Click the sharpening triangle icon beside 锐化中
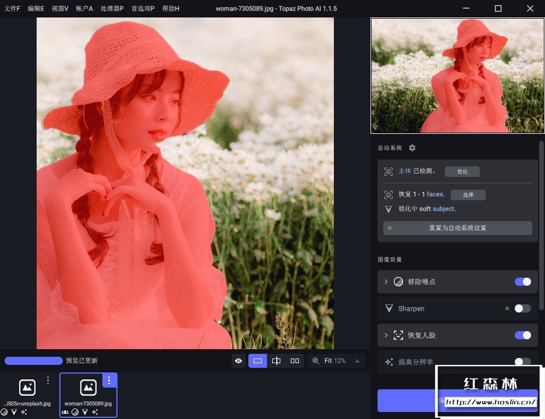 click(x=389, y=209)
